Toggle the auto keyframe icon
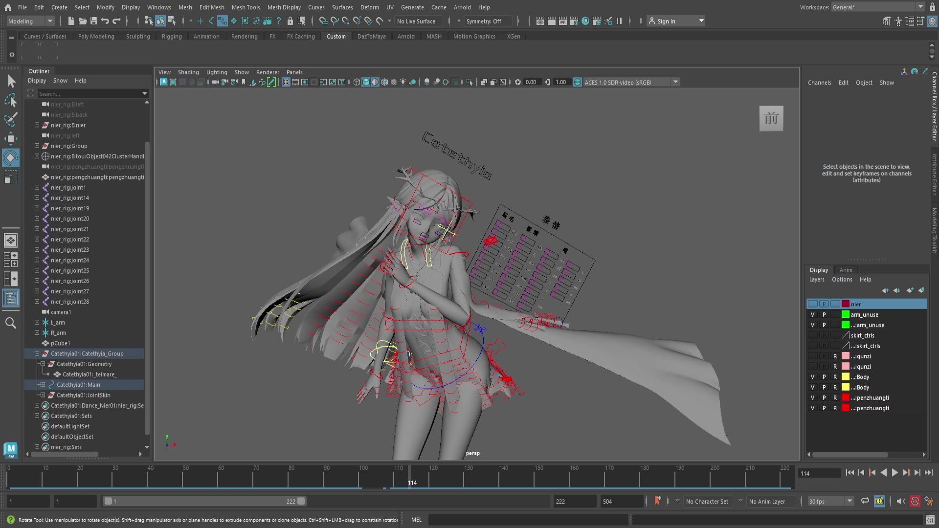 click(x=915, y=501)
